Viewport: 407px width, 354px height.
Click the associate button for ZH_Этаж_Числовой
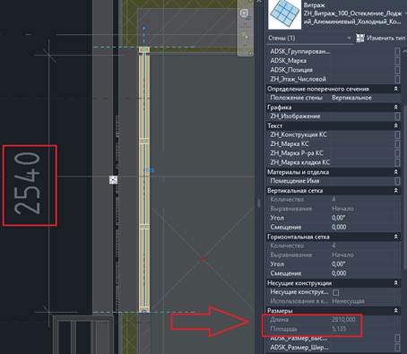pyautogui.click(x=397, y=79)
